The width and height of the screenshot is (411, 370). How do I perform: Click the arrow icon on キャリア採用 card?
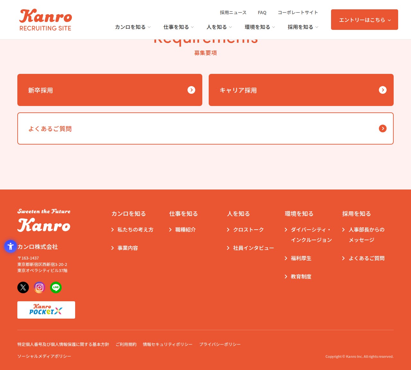[383, 90]
